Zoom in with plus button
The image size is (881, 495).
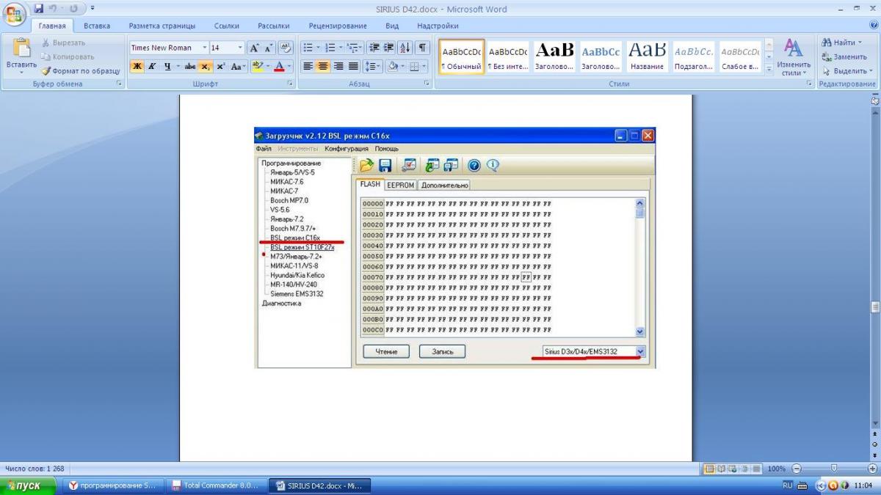pos(871,469)
